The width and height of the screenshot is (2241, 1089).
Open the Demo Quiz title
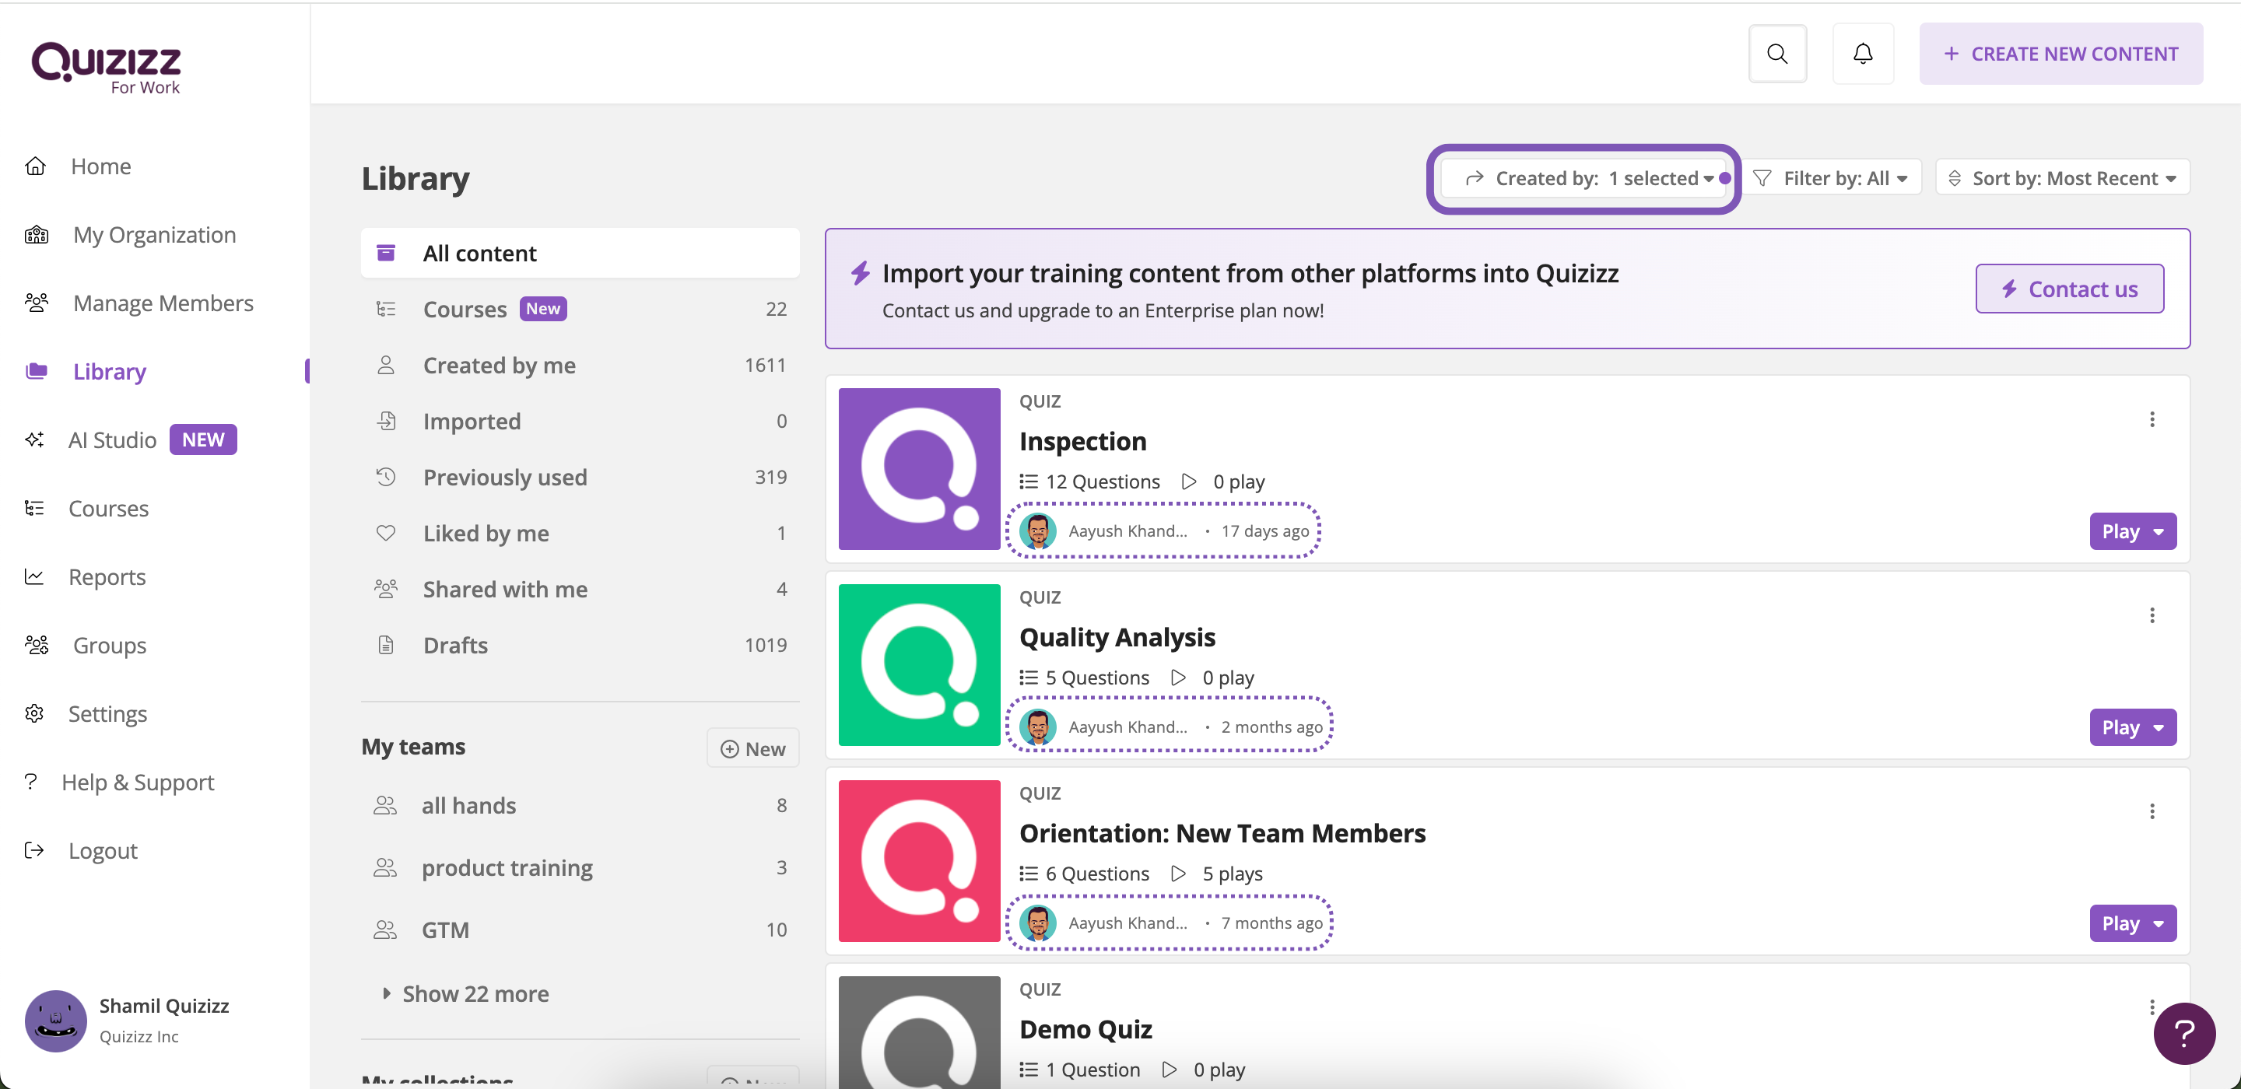(1085, 1029)
